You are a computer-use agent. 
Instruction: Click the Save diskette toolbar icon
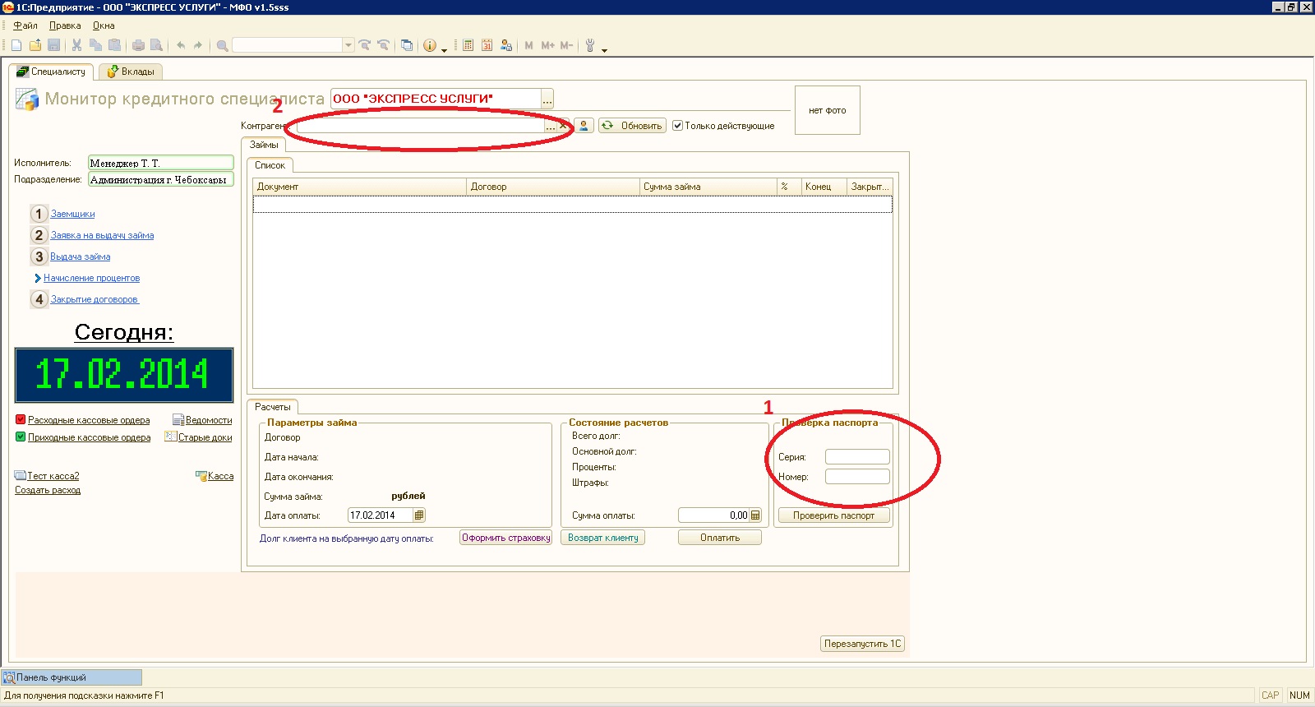(x=54, y=45)
